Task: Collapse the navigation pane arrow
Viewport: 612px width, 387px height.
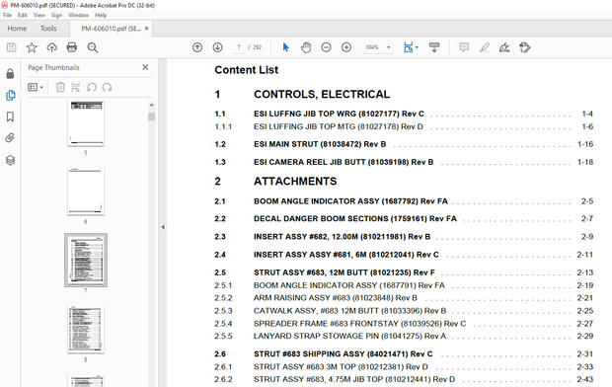Action: (x=163, y=227)
